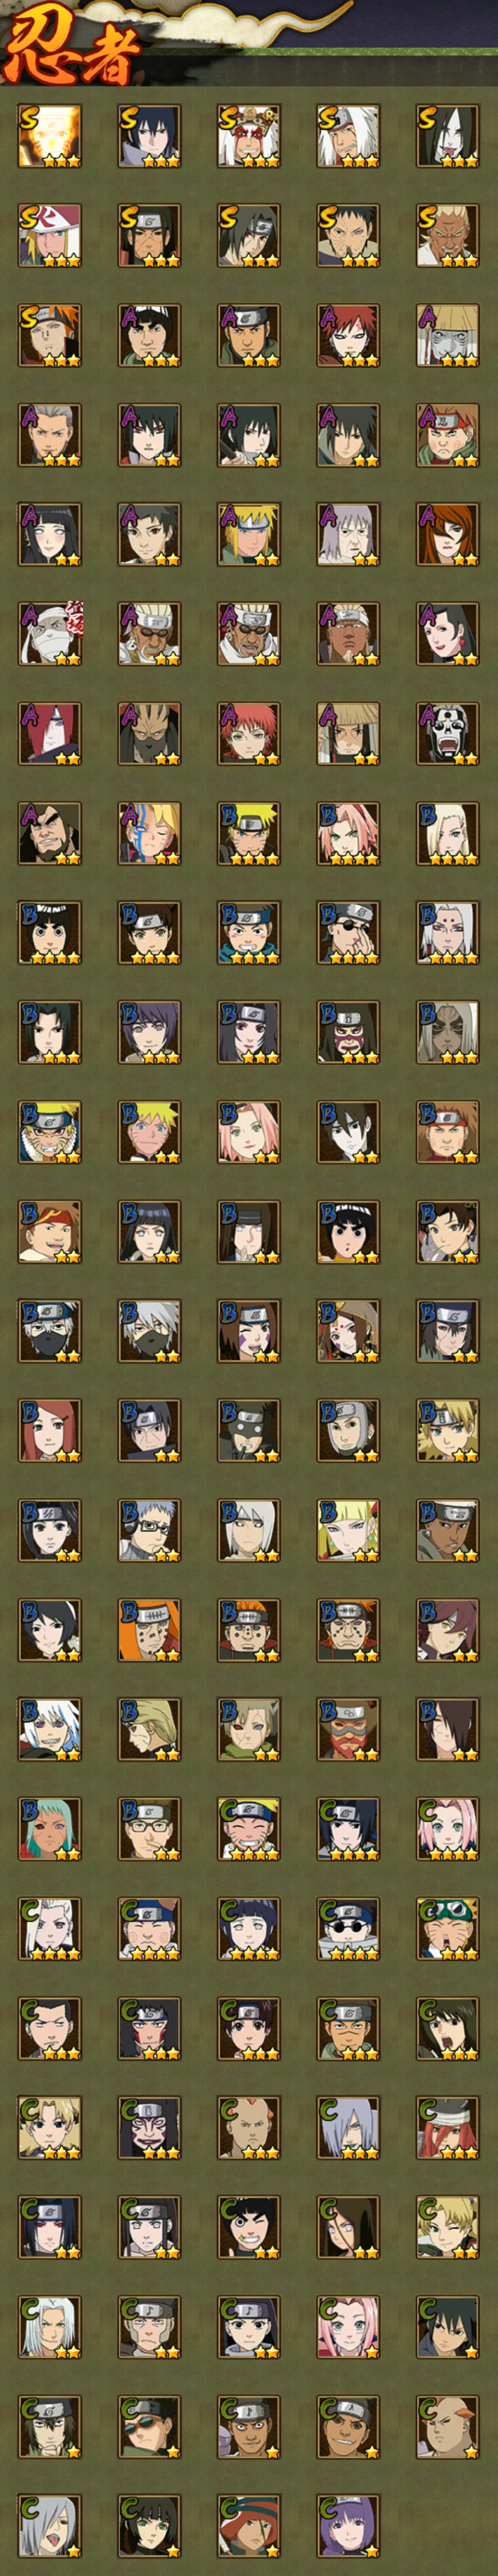The image size is (498, 2576).
Task: Select A-rank blonde ninja with blue scope
Action: (149, 833)
